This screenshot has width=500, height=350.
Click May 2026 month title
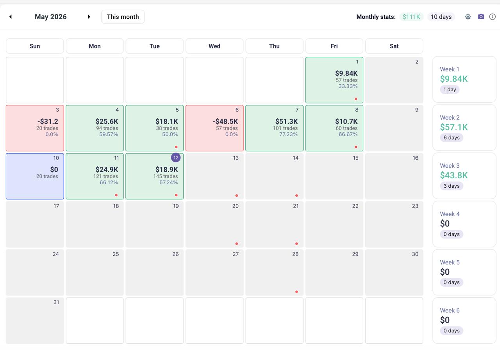(x=51, y=17)
